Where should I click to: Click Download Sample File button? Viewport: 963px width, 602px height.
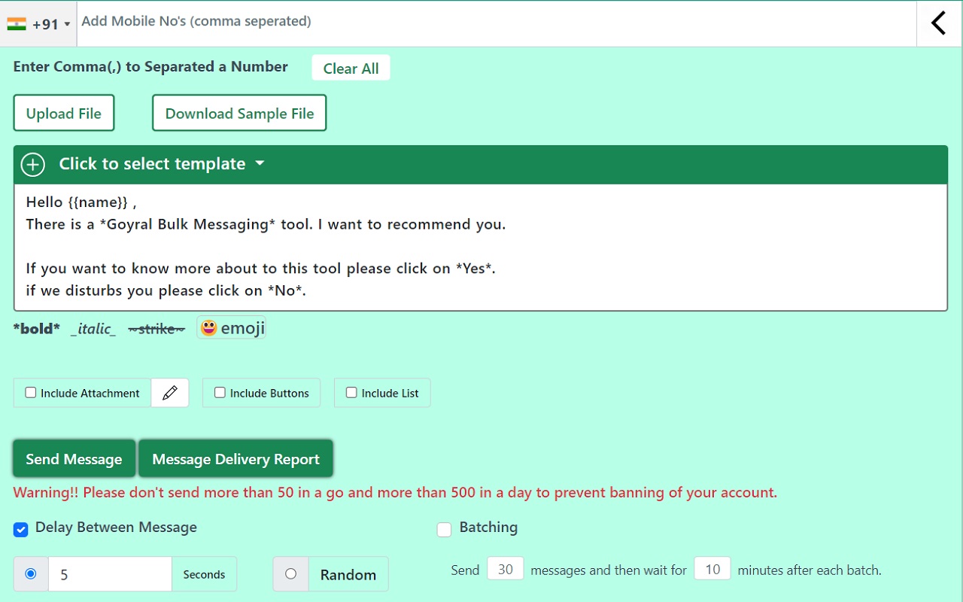239,113
